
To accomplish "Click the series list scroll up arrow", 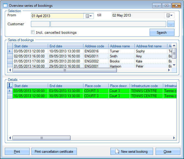I will tap(174, 46).
